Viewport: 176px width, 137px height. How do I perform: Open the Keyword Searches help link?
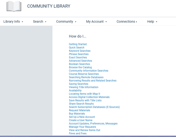[x=80, y=51]
